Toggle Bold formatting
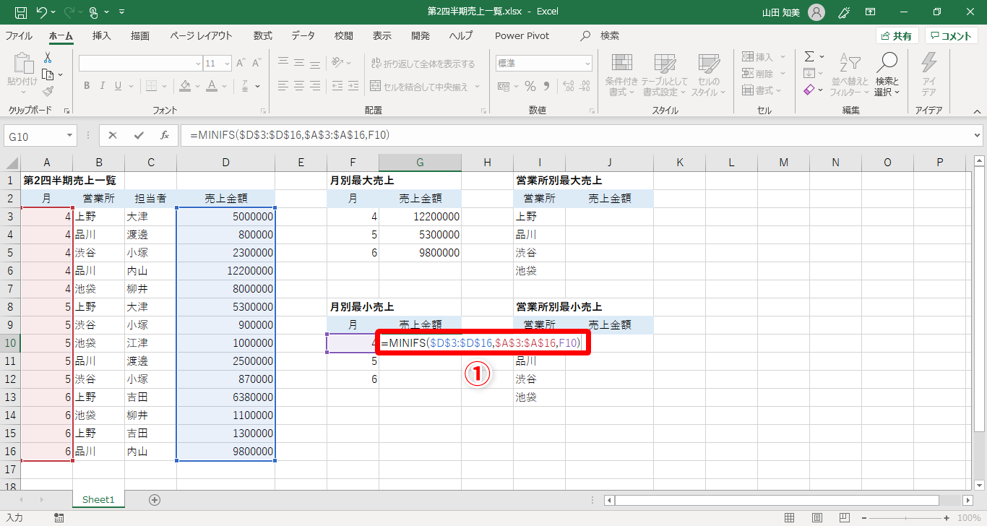This screenshot has width=987, height=526. tap(87, 86)
